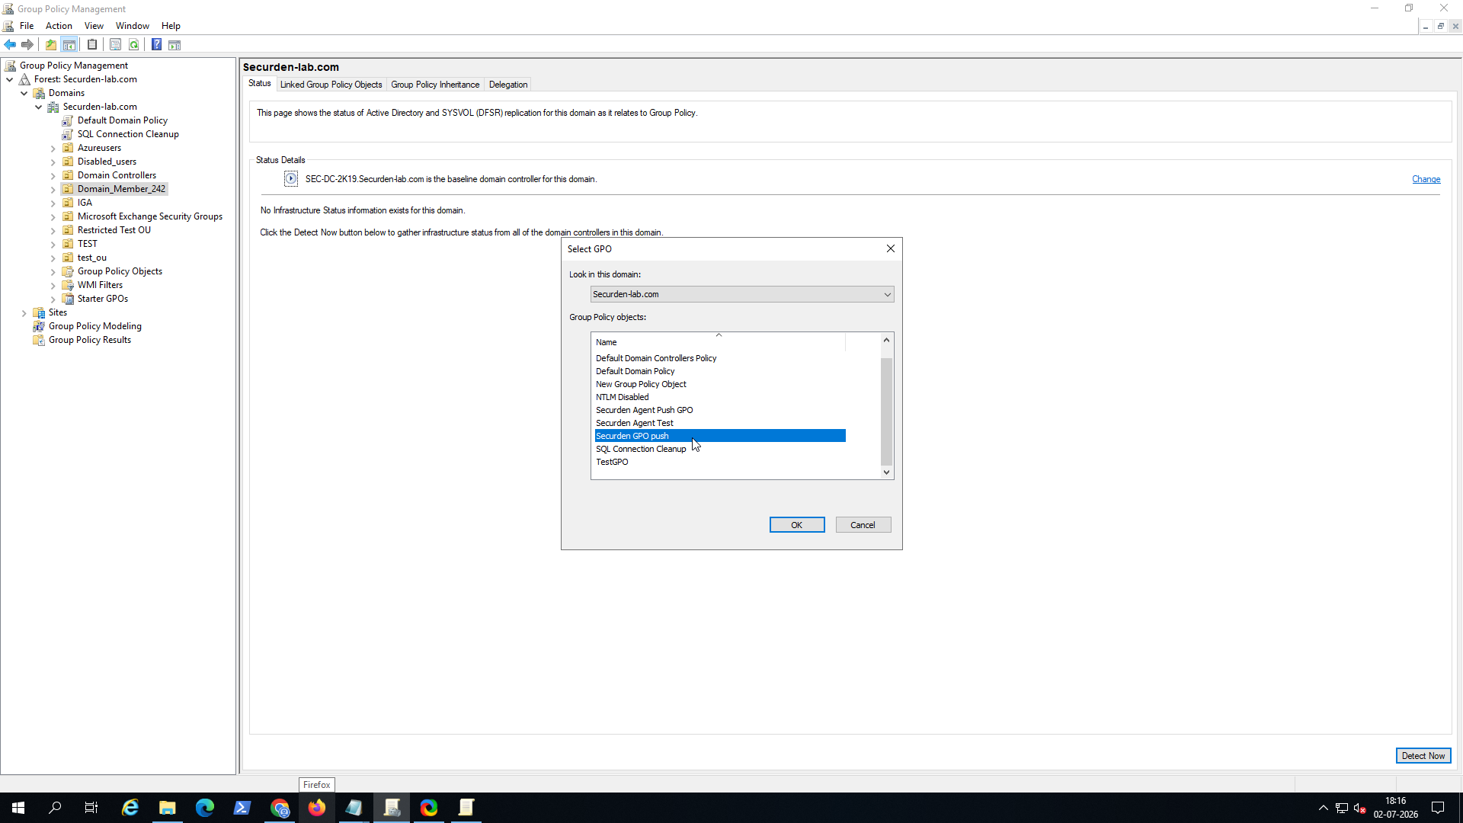Open Help via the question mark icon
The width and height of the screenshot is (1463, 823).
pyautogui.click(x=156, y=45)
